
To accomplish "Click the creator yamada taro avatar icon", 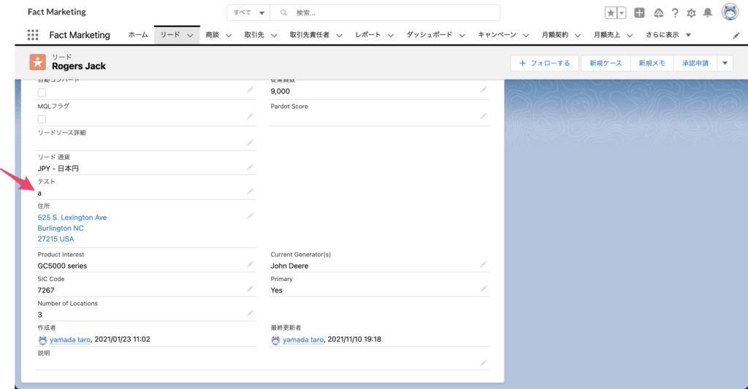I will 42,340.
